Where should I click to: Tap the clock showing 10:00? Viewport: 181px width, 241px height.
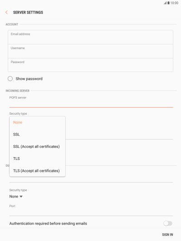(x=174, y=3)
